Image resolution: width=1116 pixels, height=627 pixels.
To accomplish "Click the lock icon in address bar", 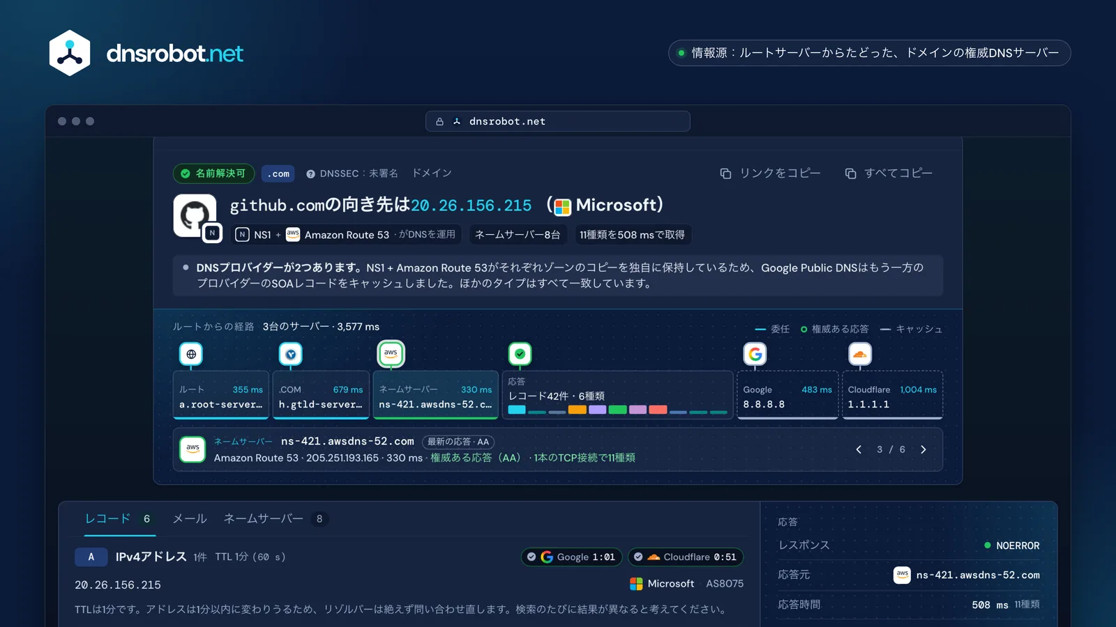I will point(439,121).
